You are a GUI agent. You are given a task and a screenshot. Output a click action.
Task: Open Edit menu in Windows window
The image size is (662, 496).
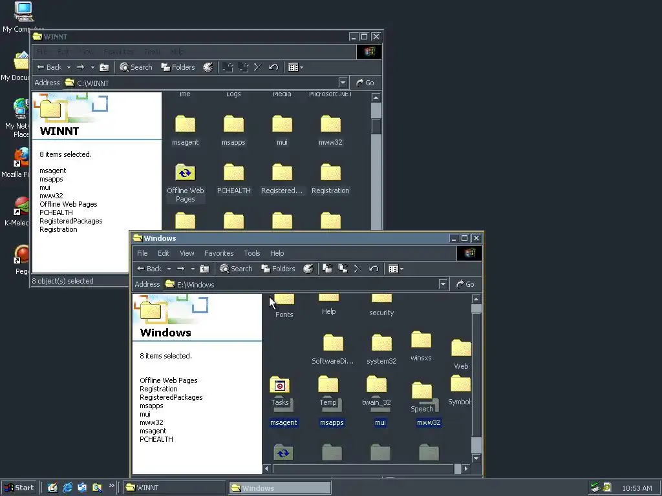[164, 253]
